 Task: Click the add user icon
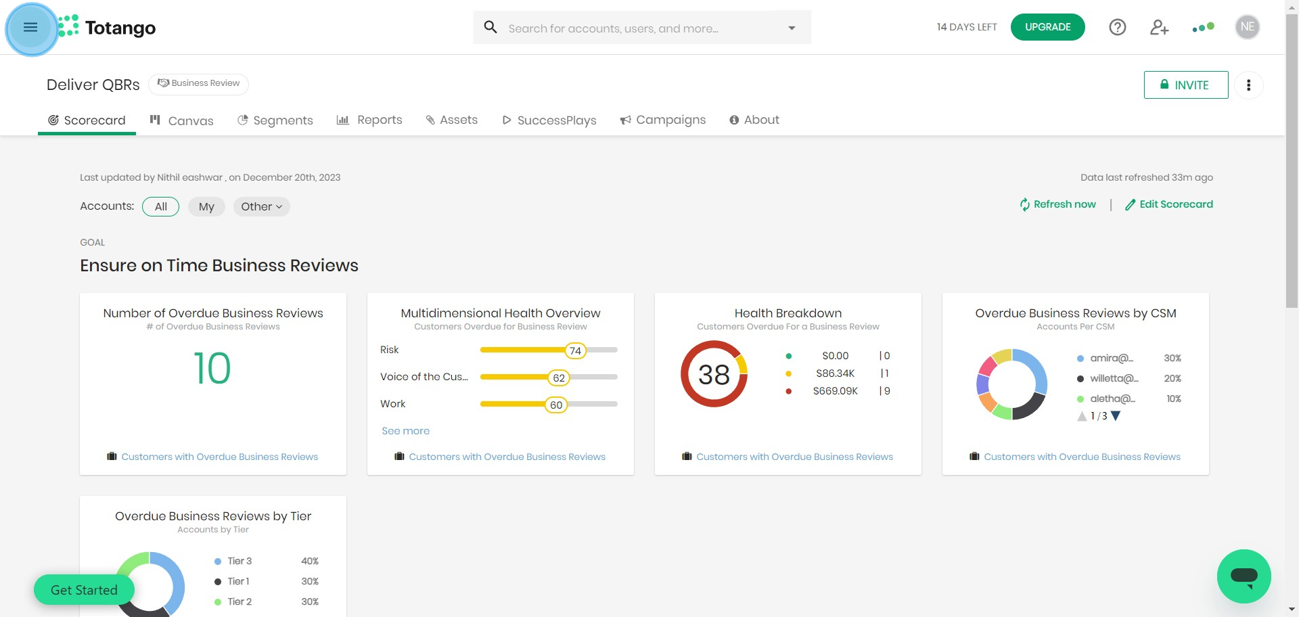(1160, 27)
